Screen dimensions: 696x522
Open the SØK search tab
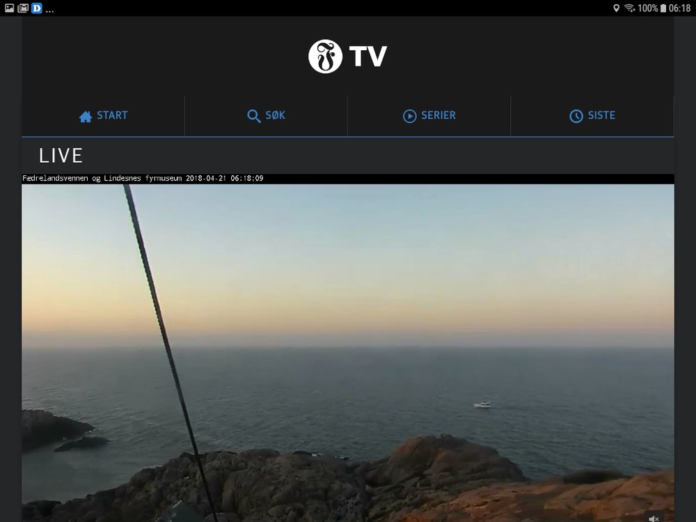point(266,116)
